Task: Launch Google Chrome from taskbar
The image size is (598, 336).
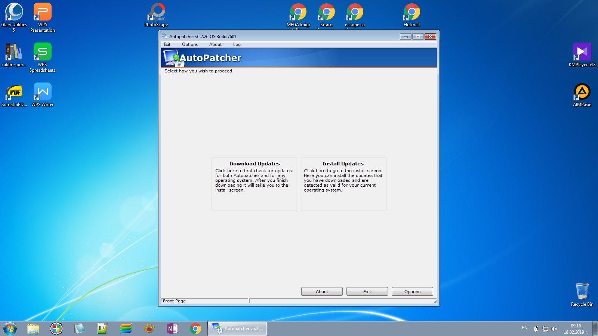Action: point(195,329)
